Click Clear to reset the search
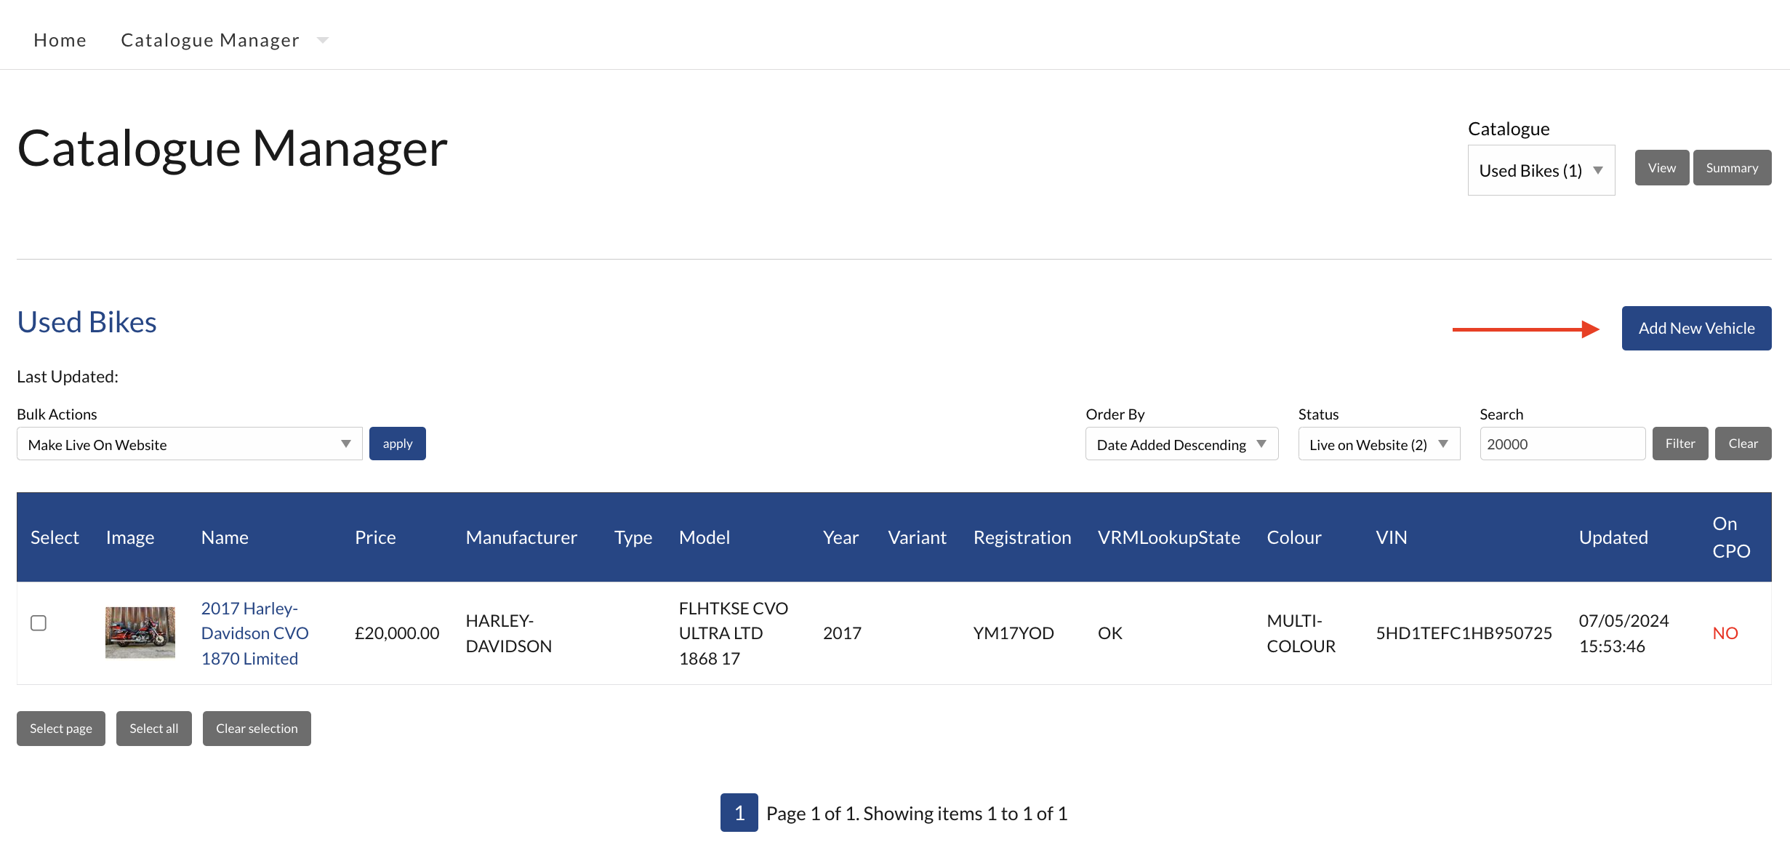The image size is (1790, 858). [1743, 443]
